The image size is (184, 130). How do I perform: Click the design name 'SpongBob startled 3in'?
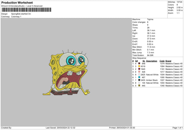[21, 14]
